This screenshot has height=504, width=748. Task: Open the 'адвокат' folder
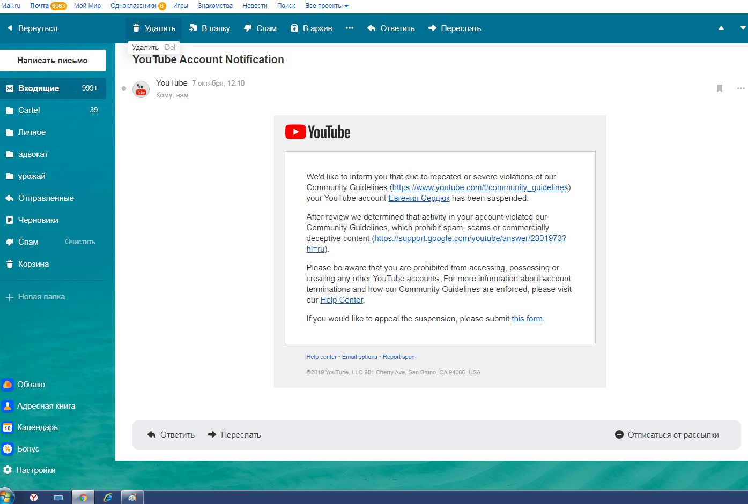(x=53, y=154)
